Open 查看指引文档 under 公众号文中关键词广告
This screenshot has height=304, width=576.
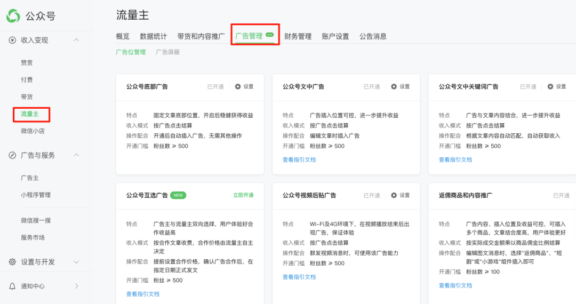point(455,159)
